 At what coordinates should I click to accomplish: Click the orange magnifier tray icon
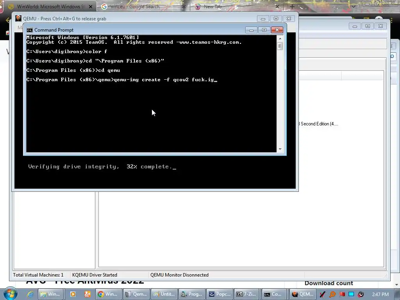click(x=332, y=295)
